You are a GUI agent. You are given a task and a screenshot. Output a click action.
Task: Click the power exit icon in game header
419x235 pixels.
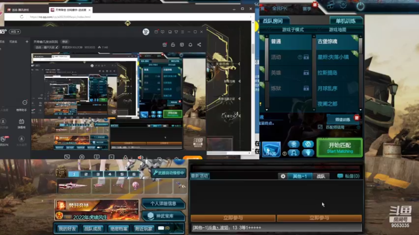[x=360, y=6]
